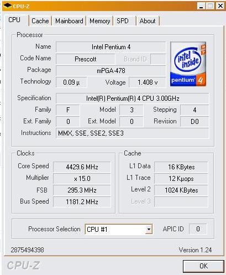Select the CPU tab
Screen dimensions: 226x275
pyautogui.click(x=14, y=20)
